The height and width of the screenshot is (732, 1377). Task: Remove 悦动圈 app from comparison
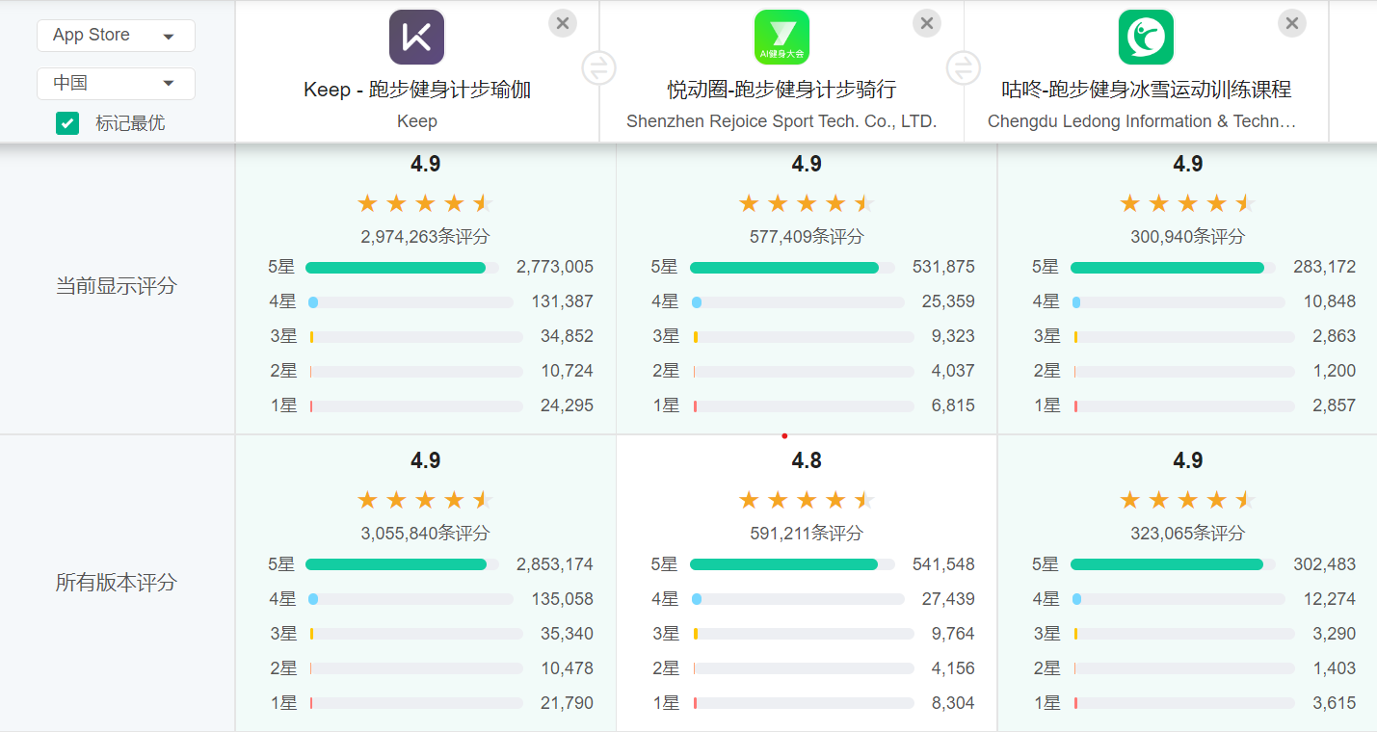(927, 23)
